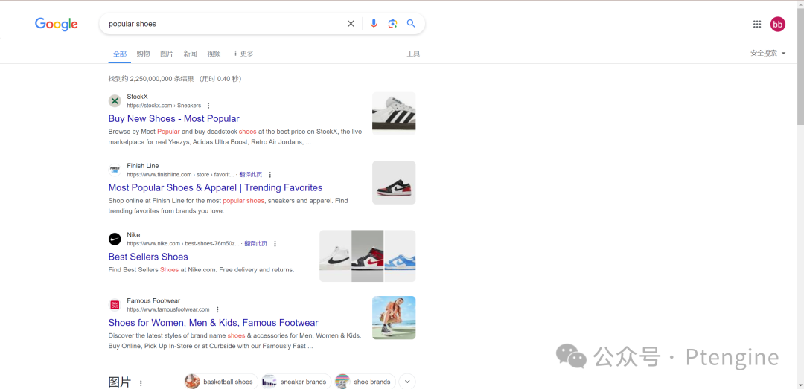Screen dimensions: 804x389
Task: Open the Nike blue Dunk thumbnail
Action: coord(400,257)
